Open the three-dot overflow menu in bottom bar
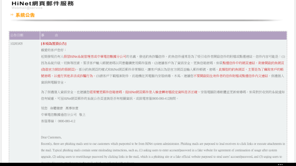This screenshot has height=166, width=296. pos(280,165)
